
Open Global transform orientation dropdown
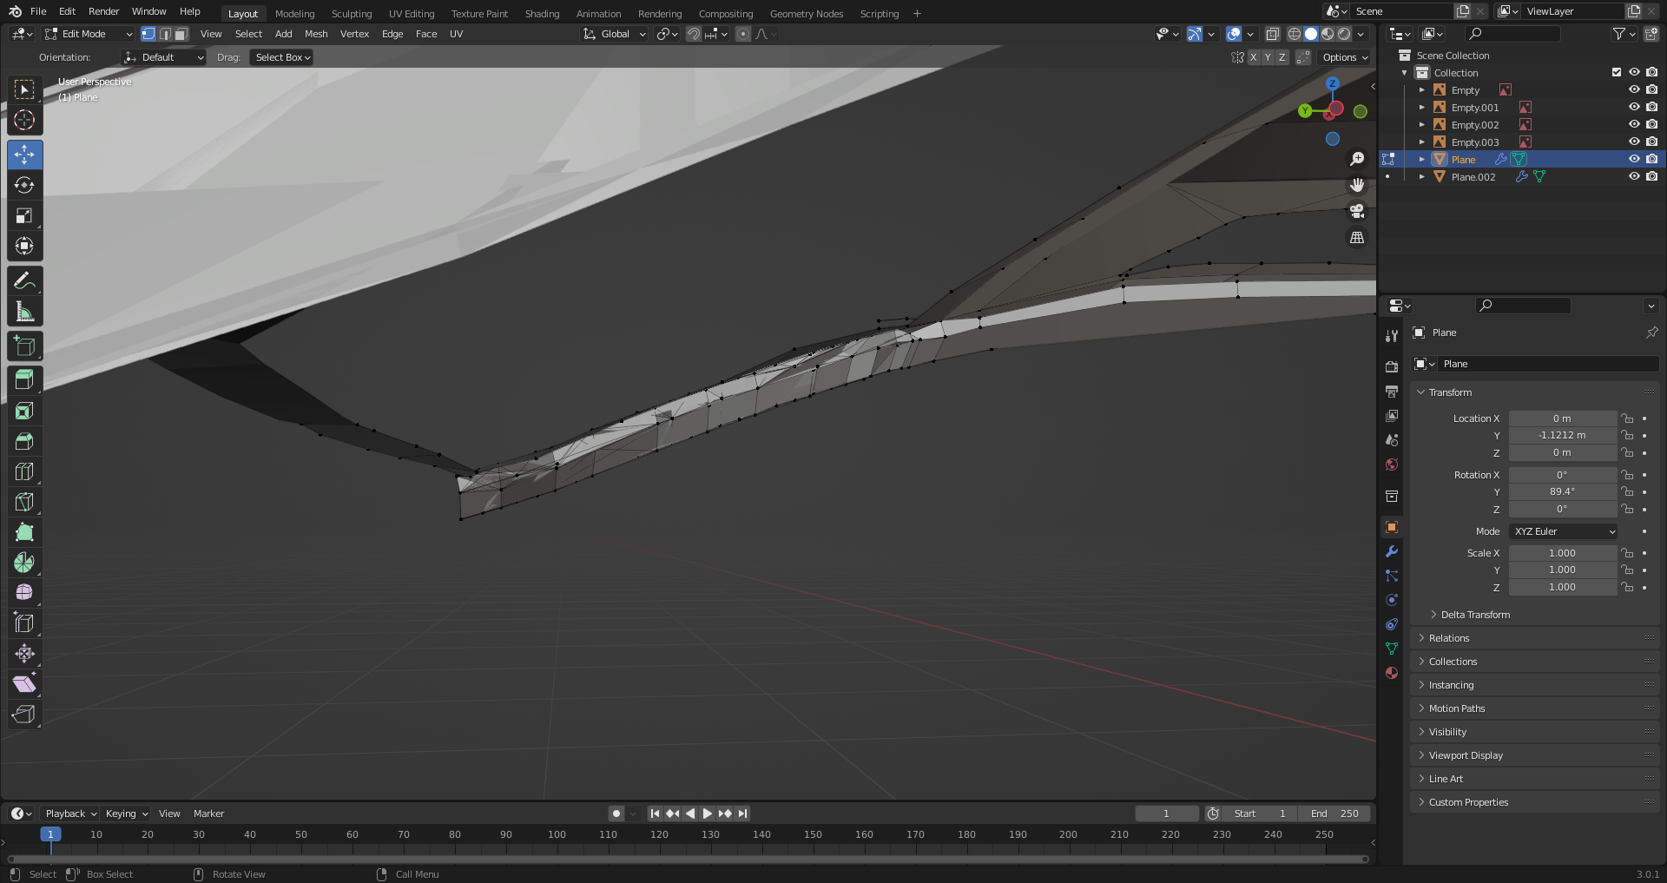(x=615, y=34)
